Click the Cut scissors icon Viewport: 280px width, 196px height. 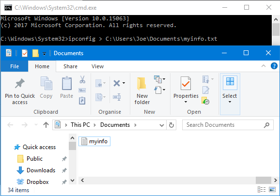pyautogui.click(x=82, y=79)
